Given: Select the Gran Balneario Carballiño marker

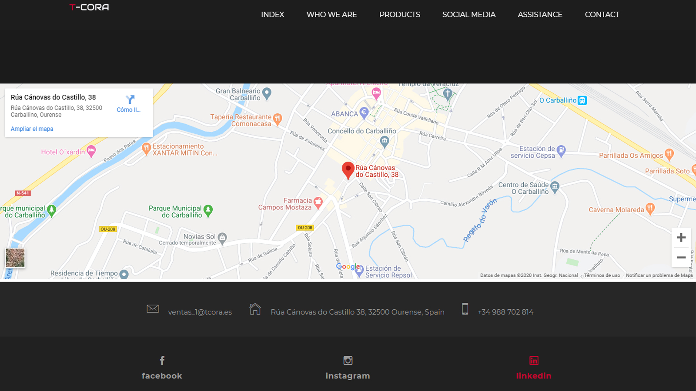Looking at the screenshot, I should (x=267, y=93).
